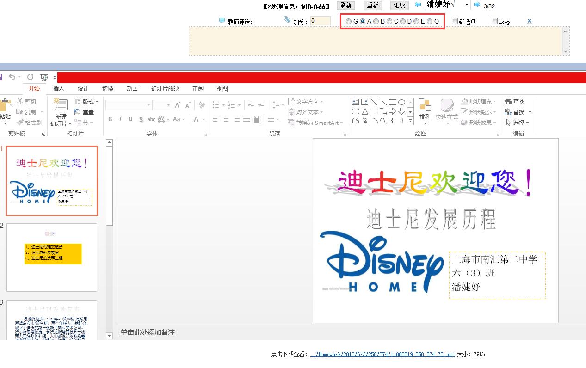Center align text in paragraph group
The width and height of the screenshot is (586, 368).
coord(226,119)
